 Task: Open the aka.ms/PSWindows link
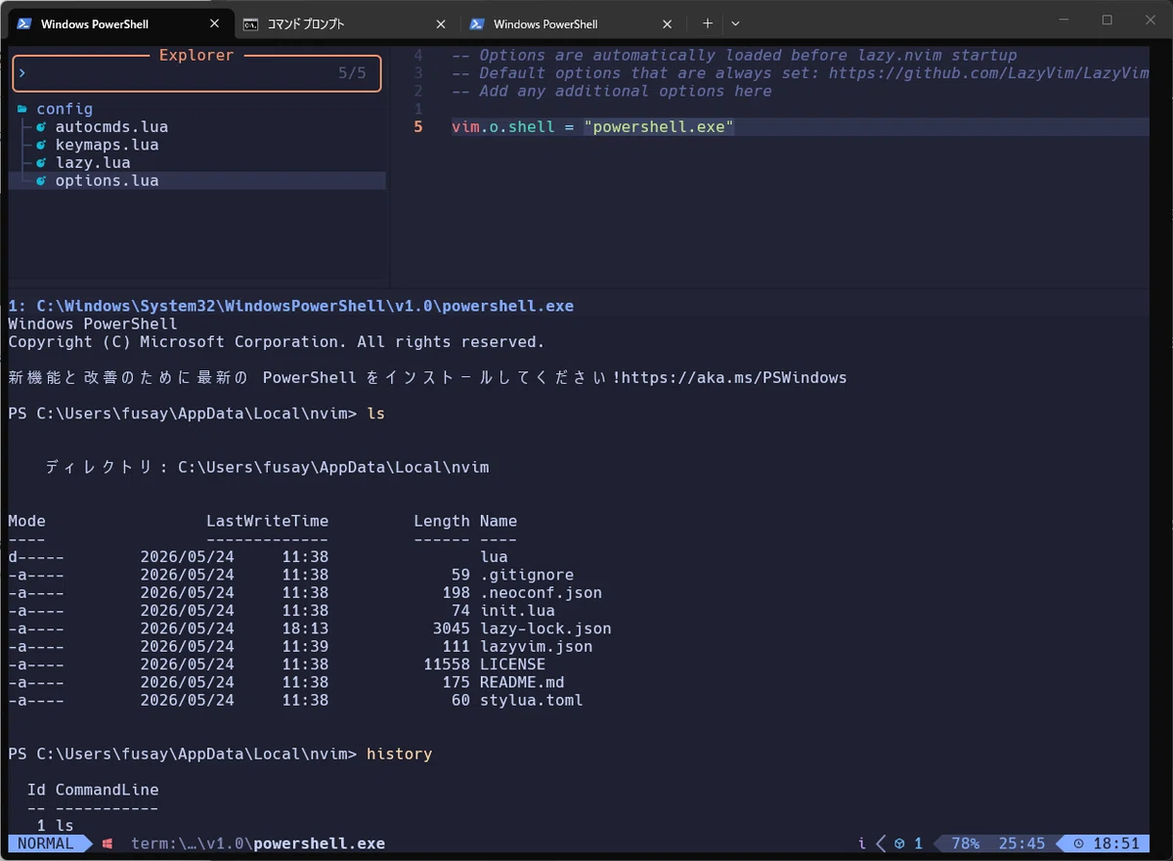tap(734, 377)
